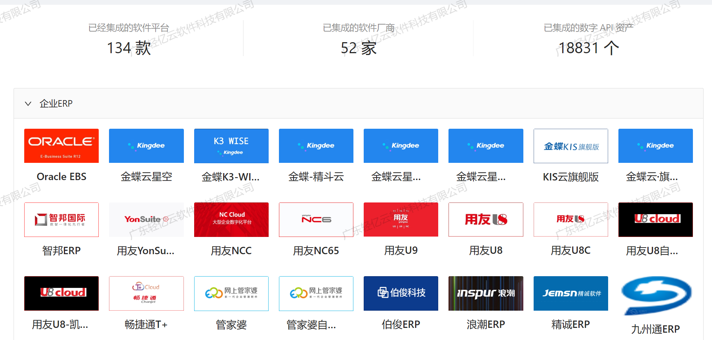Click the '金蝶云星空' label
This screenshot has height=340, width=712.
[146, 177]
